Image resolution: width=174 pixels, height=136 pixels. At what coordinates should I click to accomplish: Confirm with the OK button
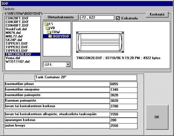[157, 117]
